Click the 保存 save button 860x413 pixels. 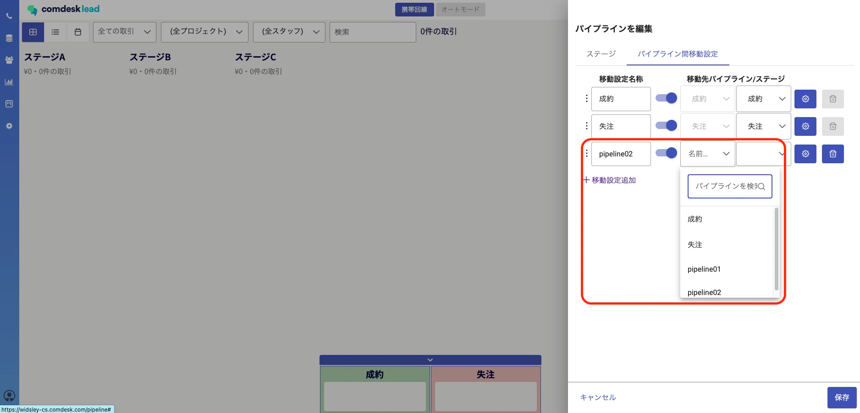842,397
